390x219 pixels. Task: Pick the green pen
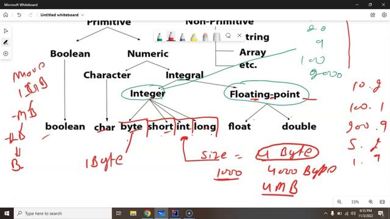pyautogui.click(x=160, y=36)
